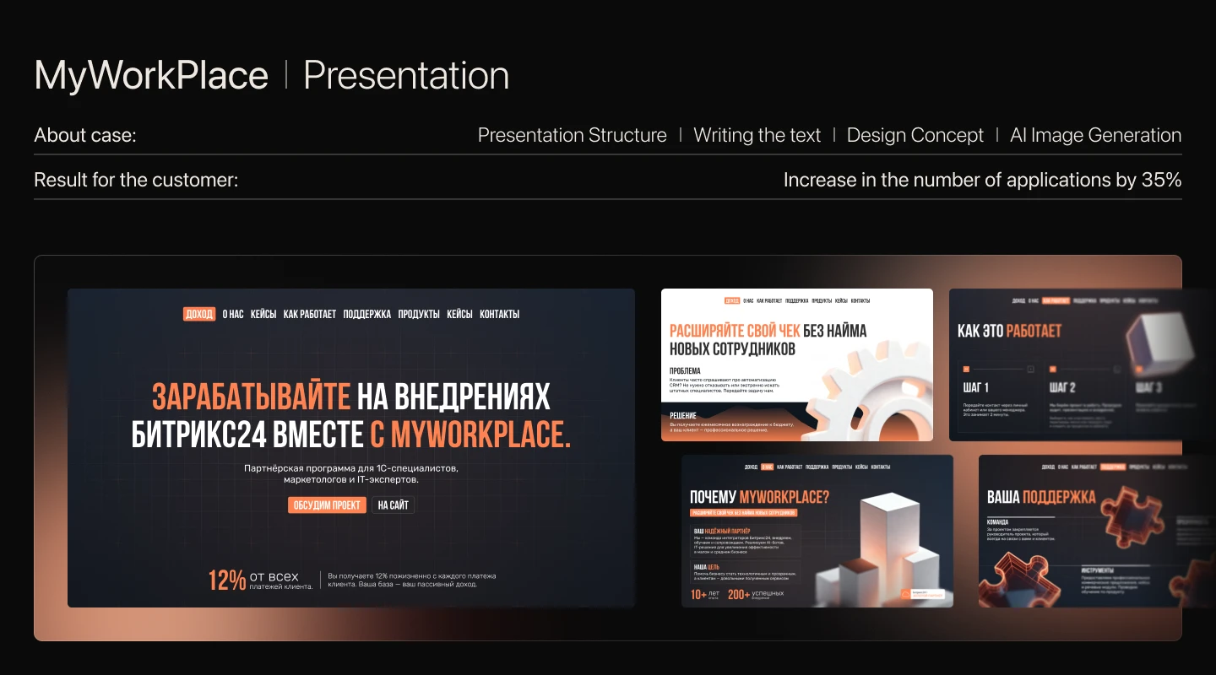
Task: Click "Increase in the number of applications by 35%"
Action: pos(983,180)
